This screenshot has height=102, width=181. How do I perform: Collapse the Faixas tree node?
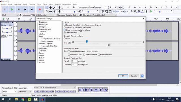tap(38, 37)
